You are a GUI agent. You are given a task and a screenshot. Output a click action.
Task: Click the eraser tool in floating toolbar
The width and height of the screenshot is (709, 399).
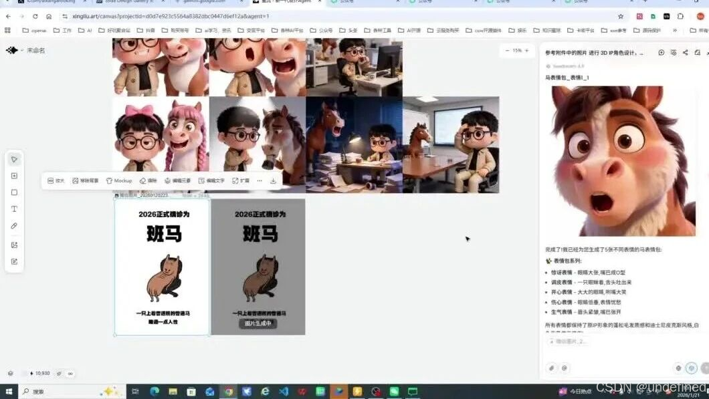pyautogui.click(x=148, y=180)
